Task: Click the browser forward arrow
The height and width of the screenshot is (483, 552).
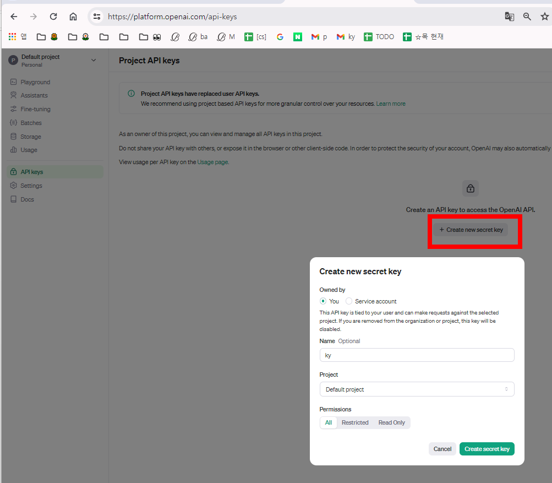Action: 34,17
